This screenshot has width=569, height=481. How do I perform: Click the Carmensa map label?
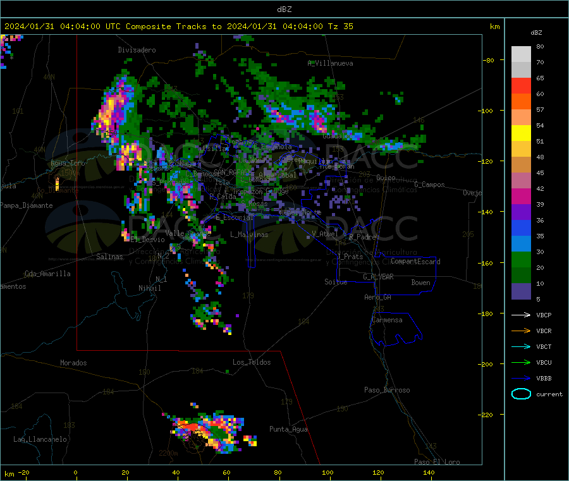(387, 320)
